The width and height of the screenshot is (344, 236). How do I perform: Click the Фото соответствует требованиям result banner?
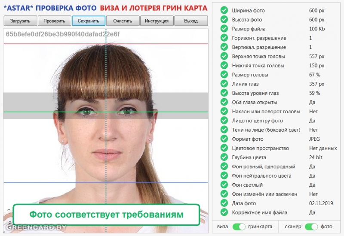pyautogui.click(x=106, y=215)
